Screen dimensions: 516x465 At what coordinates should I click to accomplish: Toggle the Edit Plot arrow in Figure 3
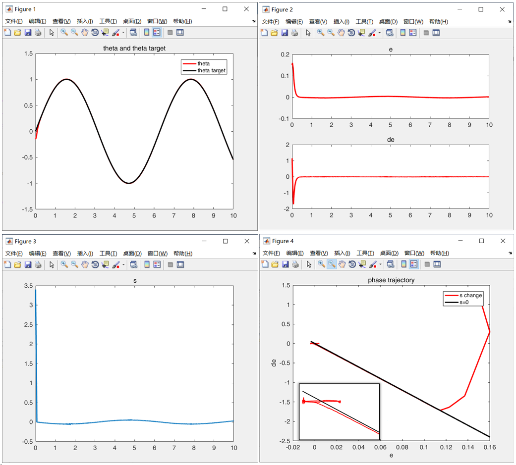pyautogui.click(x=52, y=264)
